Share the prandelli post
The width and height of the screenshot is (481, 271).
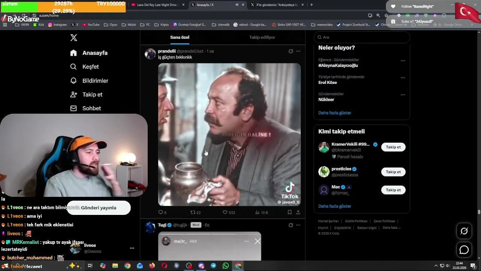298,212
